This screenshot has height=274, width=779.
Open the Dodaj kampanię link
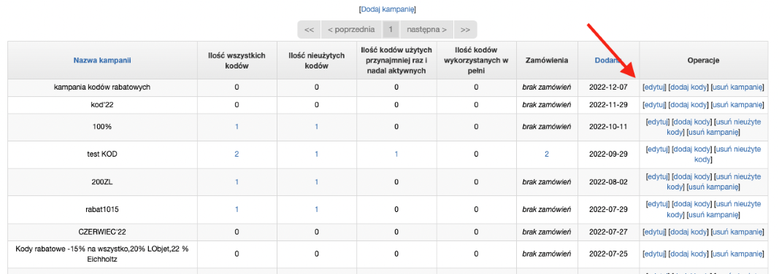pos(387,9)
